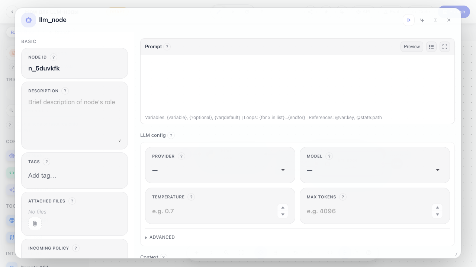Viewport: 476px width, 267px height.
Task: Open the prompt list view icon
Action: [431, 47]
